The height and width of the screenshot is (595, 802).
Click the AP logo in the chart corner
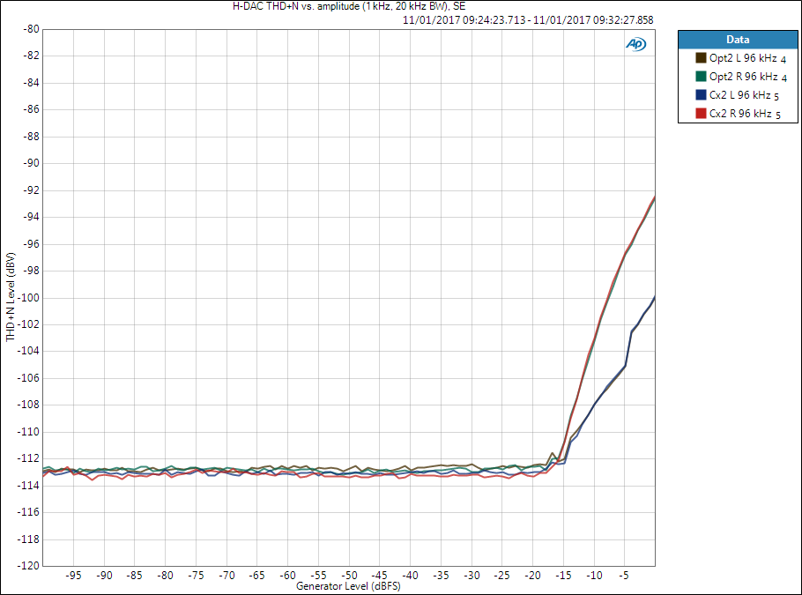coord(635,44)
